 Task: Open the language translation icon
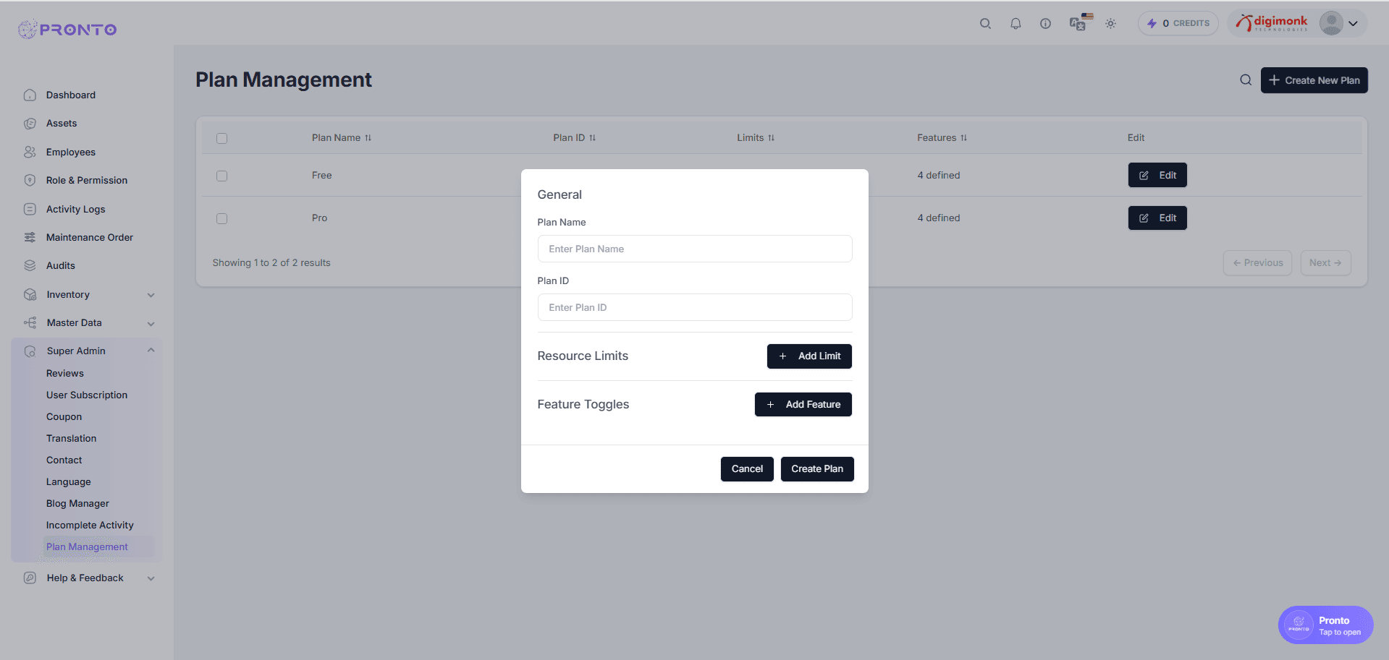[1078, 23]
